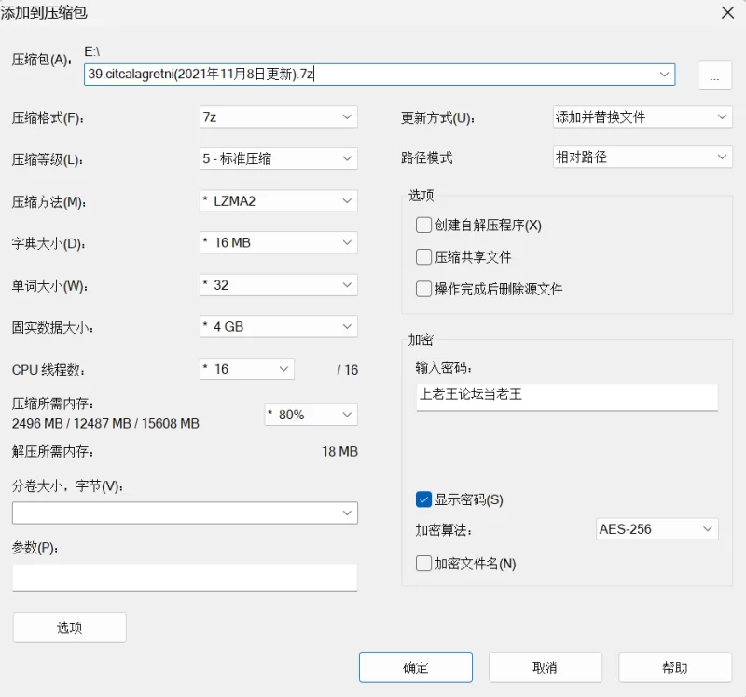Image resolution: width=746 pixels, height=697 pixels.
Task: Open the compression format (7z) dropdown
Action: [x=278, y=117]
